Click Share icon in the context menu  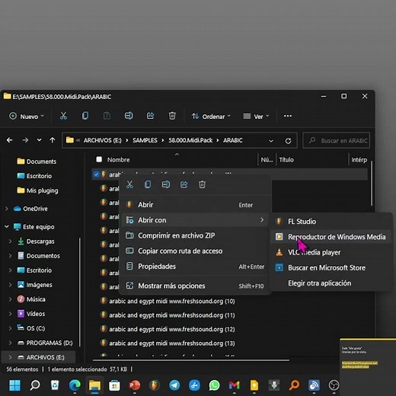(184, 184)
